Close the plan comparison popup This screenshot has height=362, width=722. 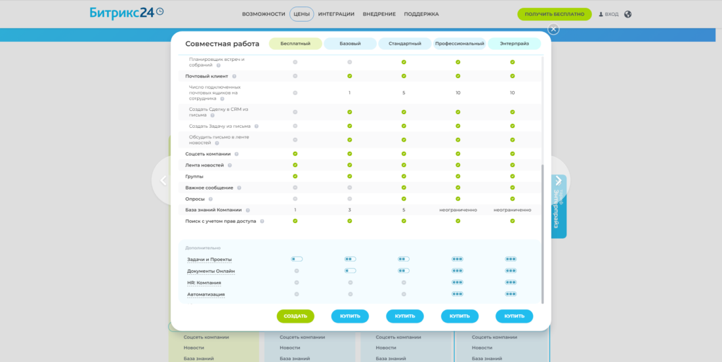(x=553, y=29)
